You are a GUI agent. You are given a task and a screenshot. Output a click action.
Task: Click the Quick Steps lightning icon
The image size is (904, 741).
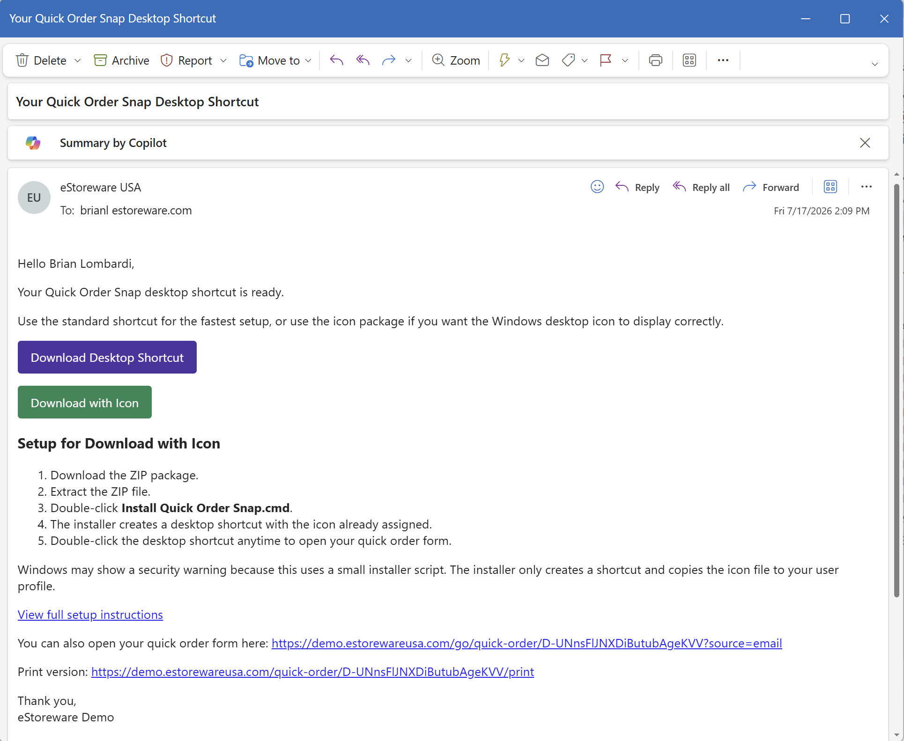(504, 60)
